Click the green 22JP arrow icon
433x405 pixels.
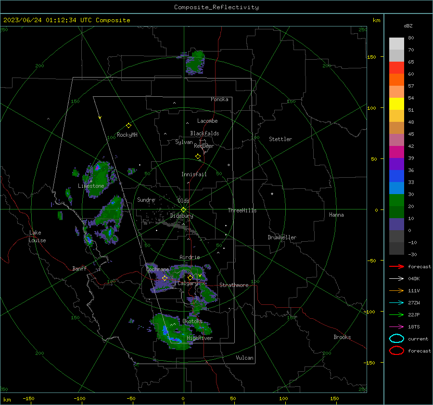[x=396, y=314]
